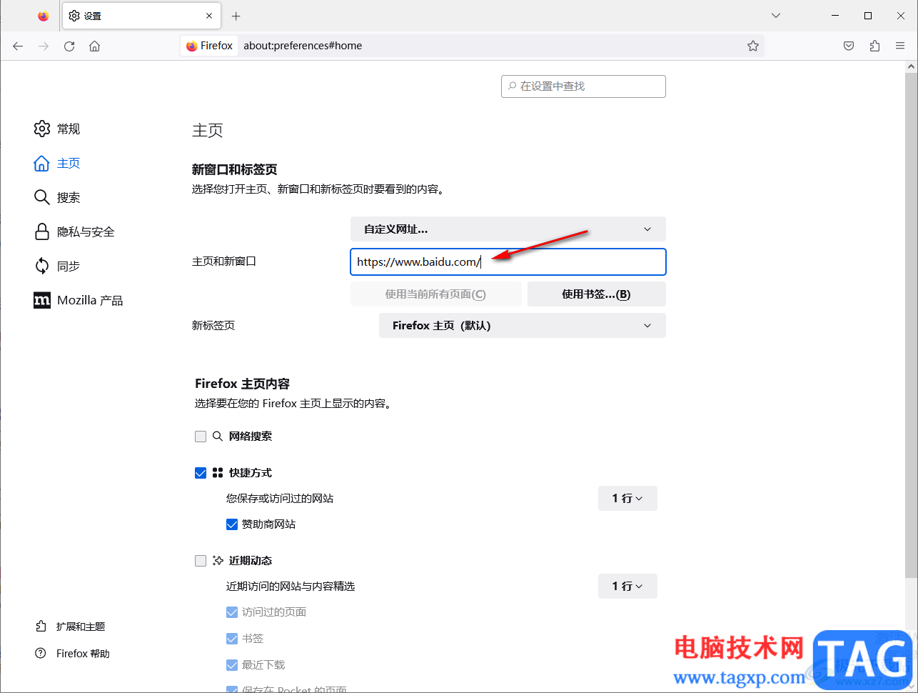Go back with the back arrow
Screen dimensions: 918x693
tap(18, 46)
